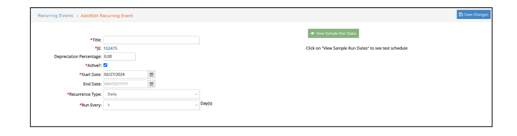The width and height of the screenshot is (517, 136).
Task: Open the Recurrence Type dropdown showing Daily
Action: (151, 94)
